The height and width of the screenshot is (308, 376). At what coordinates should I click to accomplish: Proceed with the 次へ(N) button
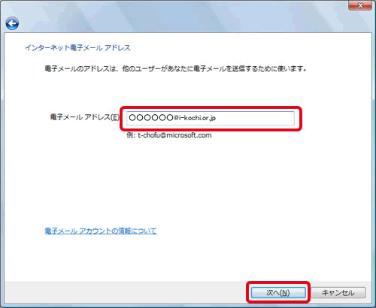tap(278, 292)
